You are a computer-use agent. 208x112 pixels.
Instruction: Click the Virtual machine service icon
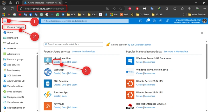pos(48,61)
